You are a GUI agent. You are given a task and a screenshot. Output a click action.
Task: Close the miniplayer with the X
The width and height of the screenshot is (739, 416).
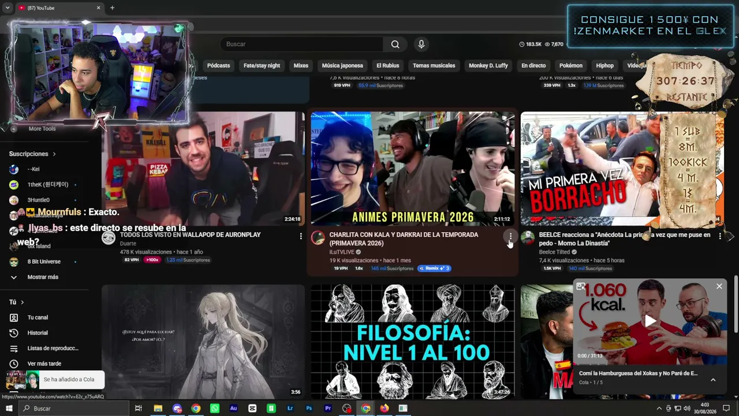pyautogui.click(x=719, y=286)
